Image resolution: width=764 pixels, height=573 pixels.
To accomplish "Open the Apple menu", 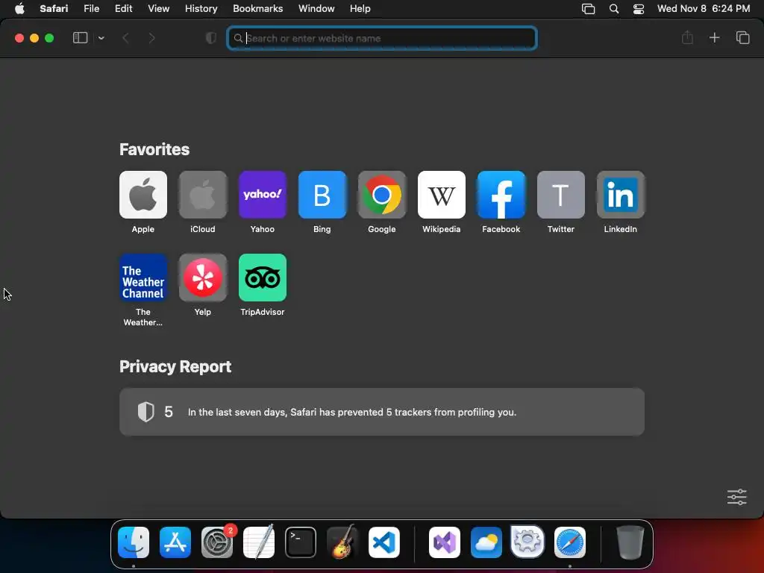I will [19, 9].
